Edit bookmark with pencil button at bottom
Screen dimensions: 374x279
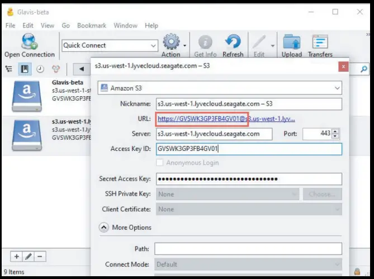[x=29, y=257]
